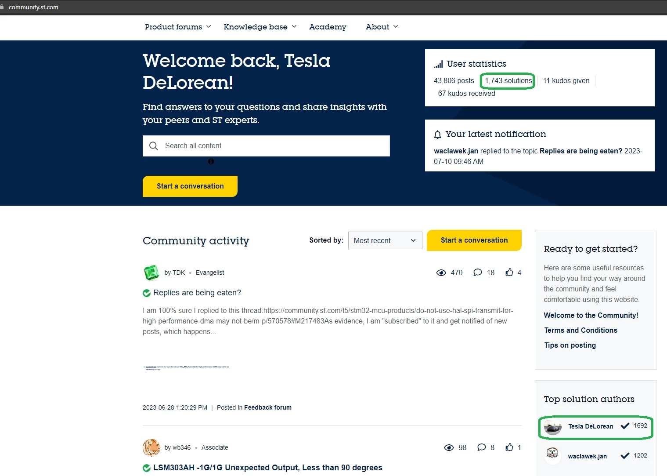Click the community.st.com address bar URL

33,7
